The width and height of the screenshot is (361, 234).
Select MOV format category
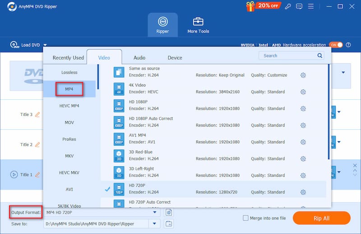[x=69, y=123]
